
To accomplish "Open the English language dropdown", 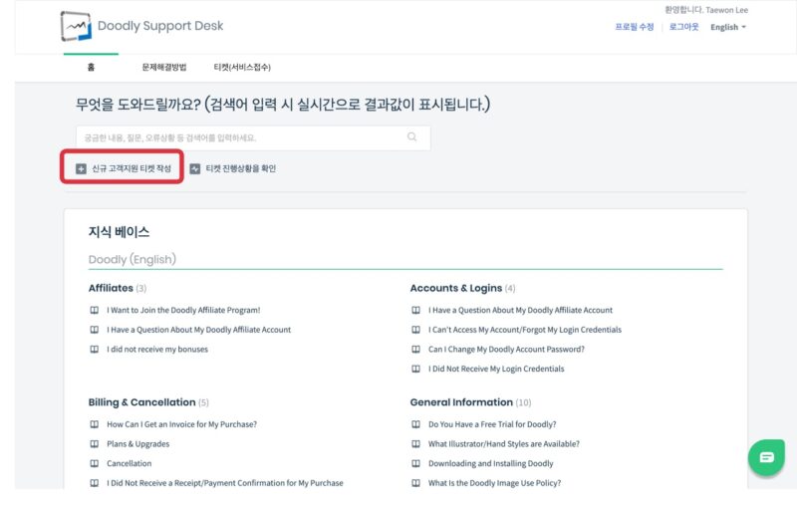I will pyautogui.click(x=728, y=27).
